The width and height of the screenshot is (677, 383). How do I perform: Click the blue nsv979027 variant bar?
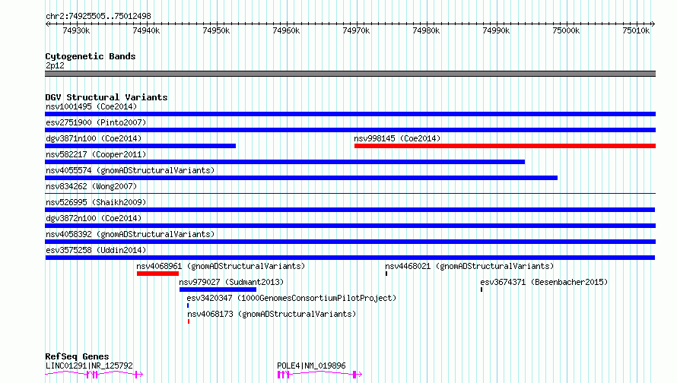point(218,290)
